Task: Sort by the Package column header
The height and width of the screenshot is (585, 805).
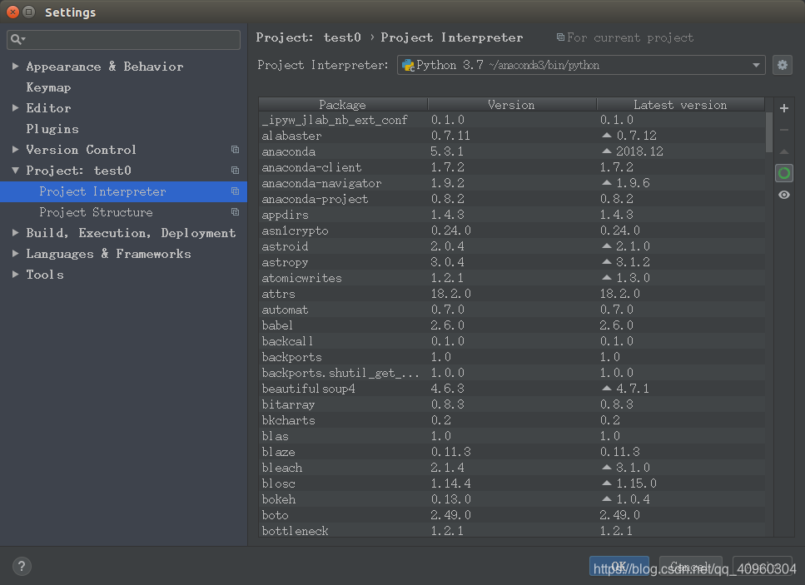Action: pos(343,105)
